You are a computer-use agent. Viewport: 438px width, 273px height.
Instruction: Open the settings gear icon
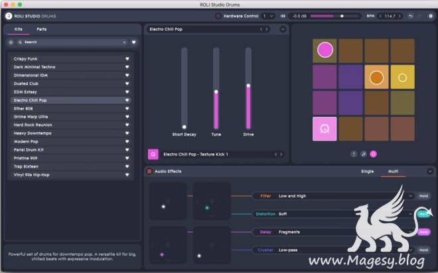431,16
